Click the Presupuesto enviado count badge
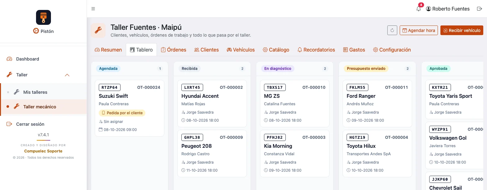Screen dimensions: 487x190 tap(408, 69)
